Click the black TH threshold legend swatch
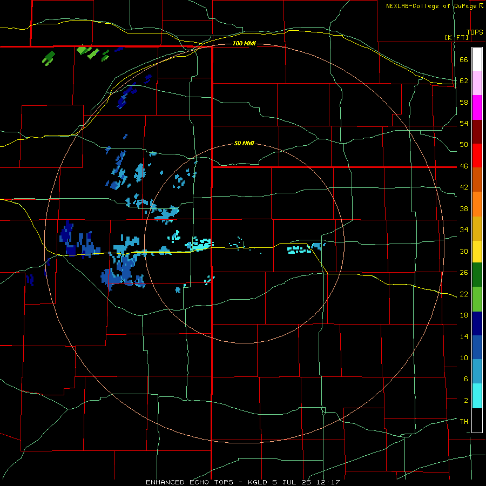This screenshot has height=486, width=486. [477, 420]
